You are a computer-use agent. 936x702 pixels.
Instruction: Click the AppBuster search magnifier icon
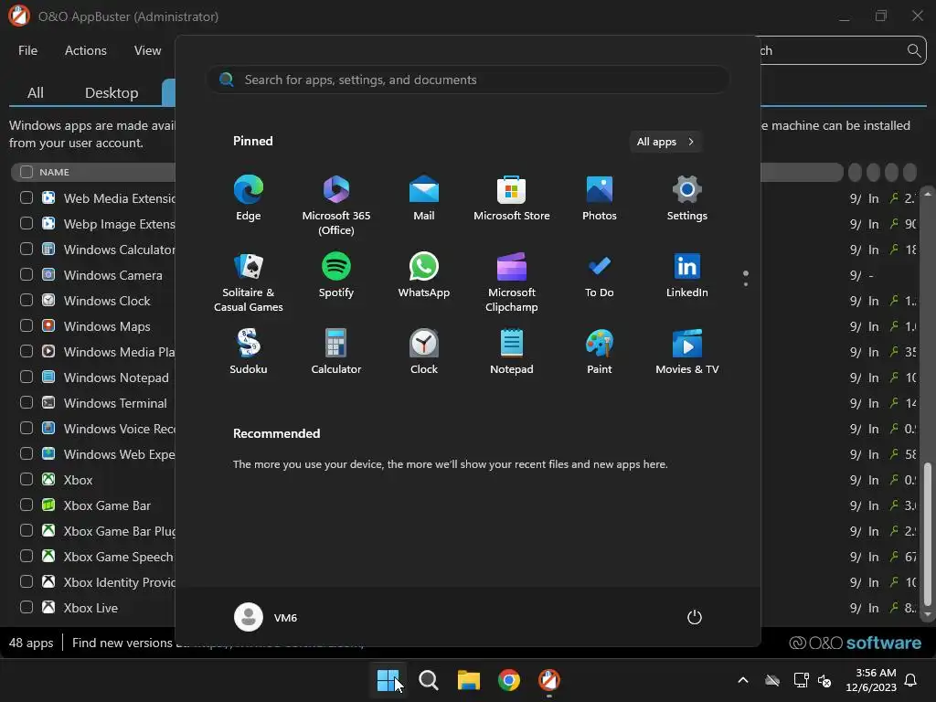click(x=913, y=51)
